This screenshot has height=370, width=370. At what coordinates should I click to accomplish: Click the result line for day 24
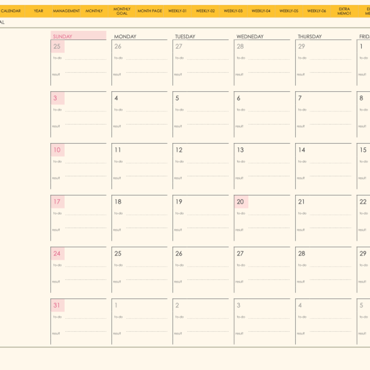click(86, 280)
